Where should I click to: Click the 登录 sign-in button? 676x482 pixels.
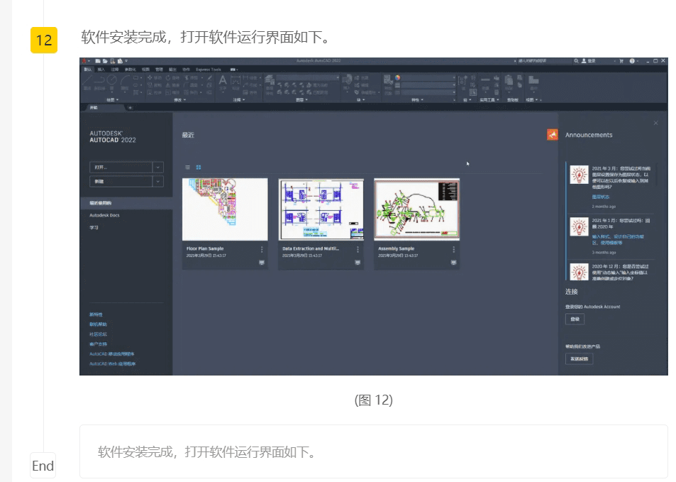tap(575, 319)
